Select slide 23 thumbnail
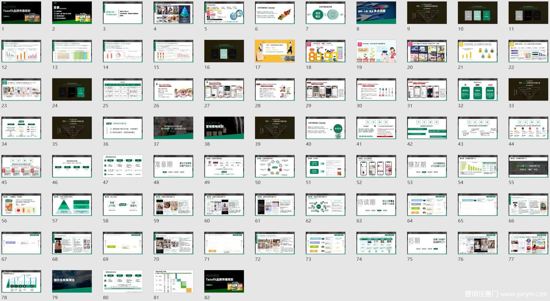The image size is (550, 301). [21, 89]
